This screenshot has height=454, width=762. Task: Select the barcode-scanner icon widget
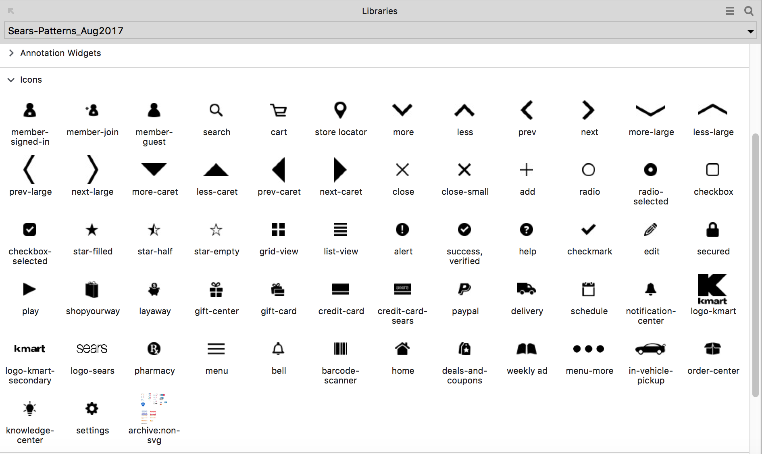point(340,349)
